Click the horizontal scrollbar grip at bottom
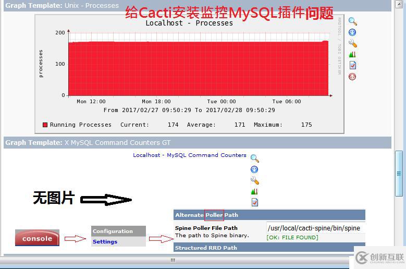Viewport: 406px width, 269px height. [173, 260]
